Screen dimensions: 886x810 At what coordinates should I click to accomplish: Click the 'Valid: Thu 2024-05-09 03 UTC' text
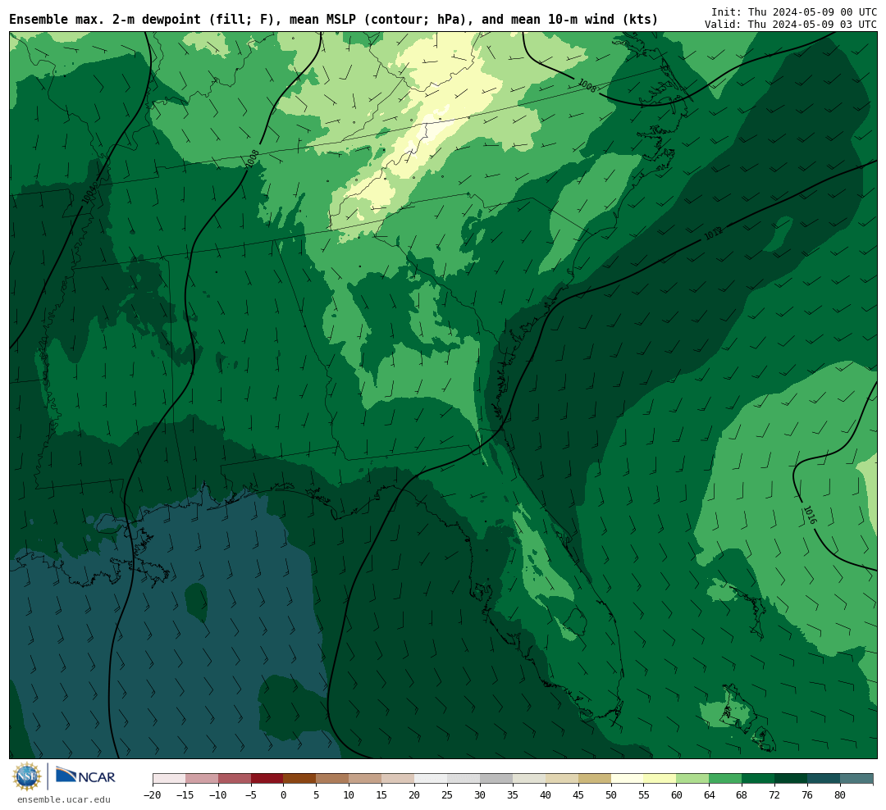791,25
